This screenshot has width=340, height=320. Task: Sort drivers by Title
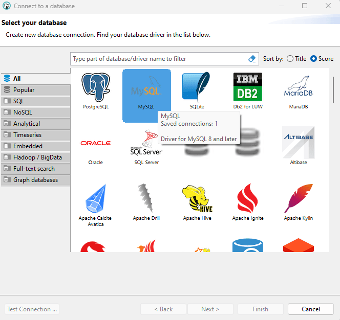tap(296, 59)
